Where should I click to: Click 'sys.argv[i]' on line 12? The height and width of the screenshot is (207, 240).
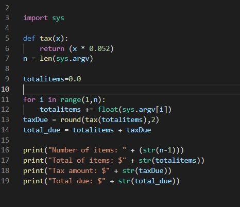145,110
